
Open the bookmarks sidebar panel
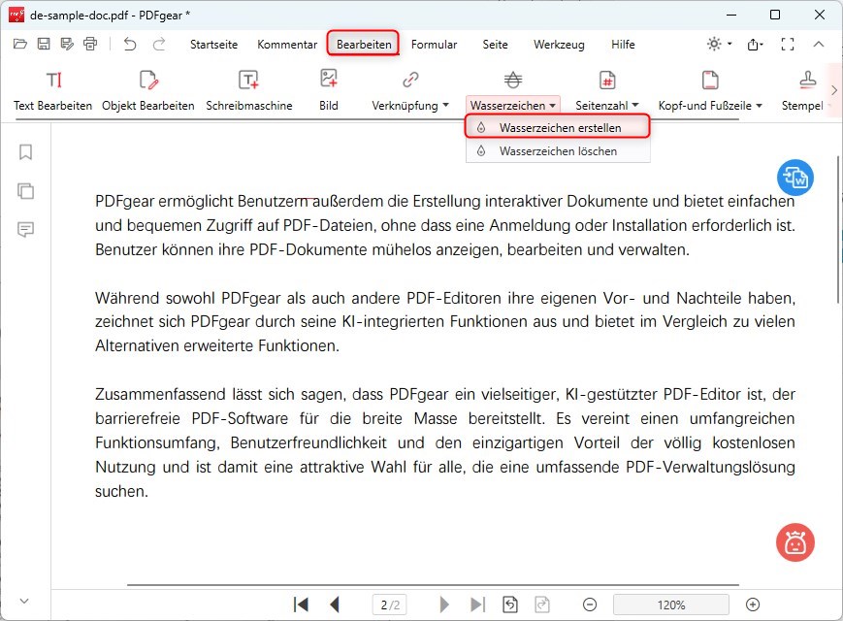point(26,152)
